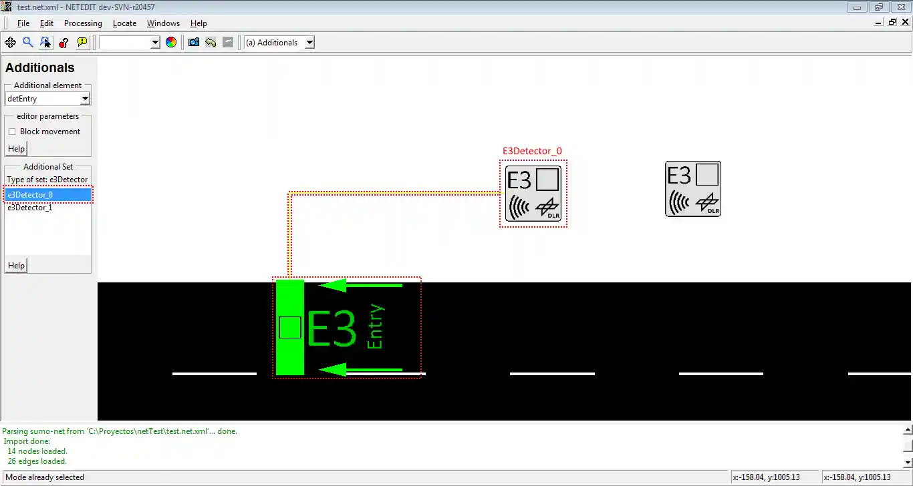Viewport: 913px width, 486px height.
Task: Click the 'Import done:' log line
Action: 27,441
